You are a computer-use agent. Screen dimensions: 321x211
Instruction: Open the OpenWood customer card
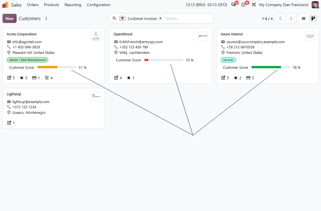point(161,56)
